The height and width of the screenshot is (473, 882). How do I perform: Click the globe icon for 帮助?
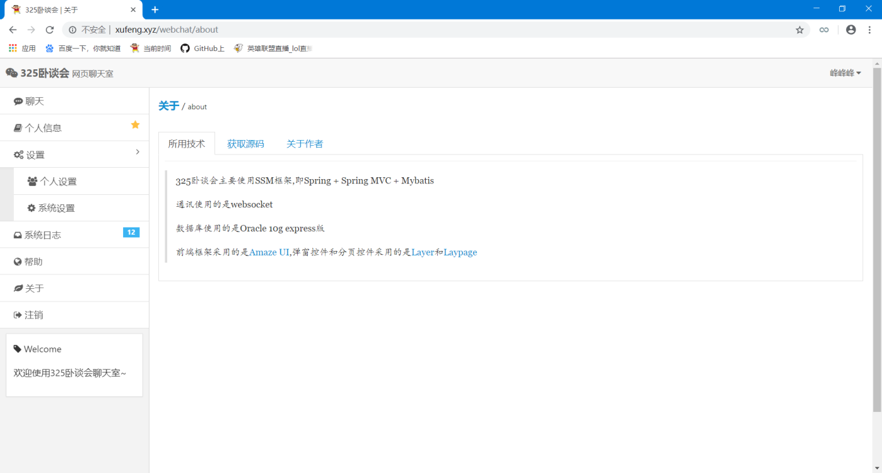(x=18, y=262)
